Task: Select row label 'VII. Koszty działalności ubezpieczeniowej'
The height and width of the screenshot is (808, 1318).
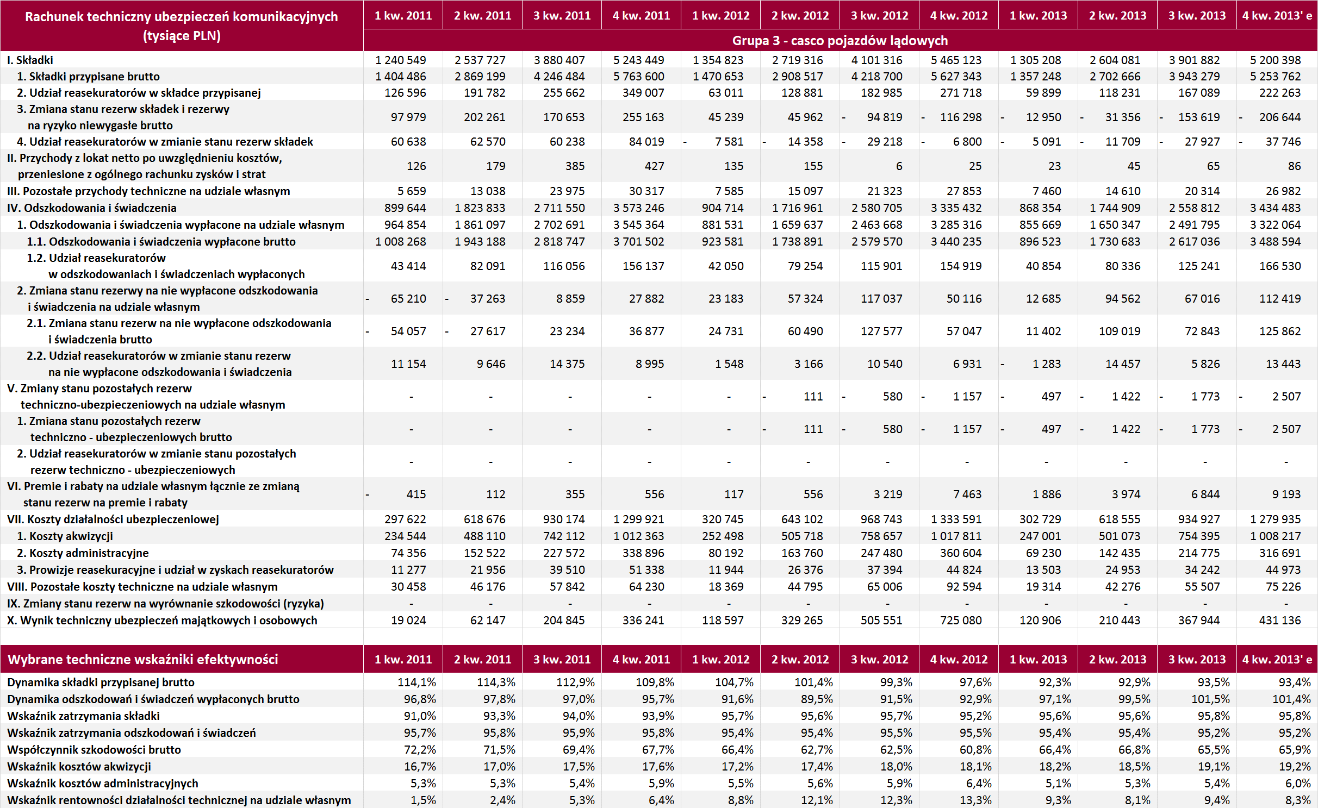Action: tap(113, 519)
